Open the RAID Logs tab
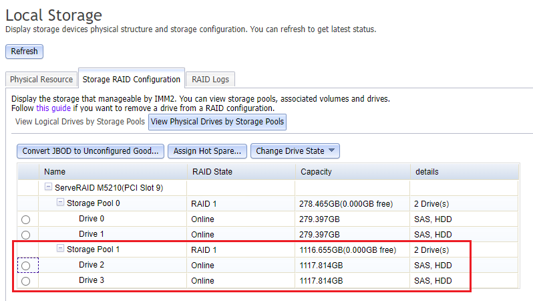The image size is (533, 301). pyautogui.click(x=210, y=80)
